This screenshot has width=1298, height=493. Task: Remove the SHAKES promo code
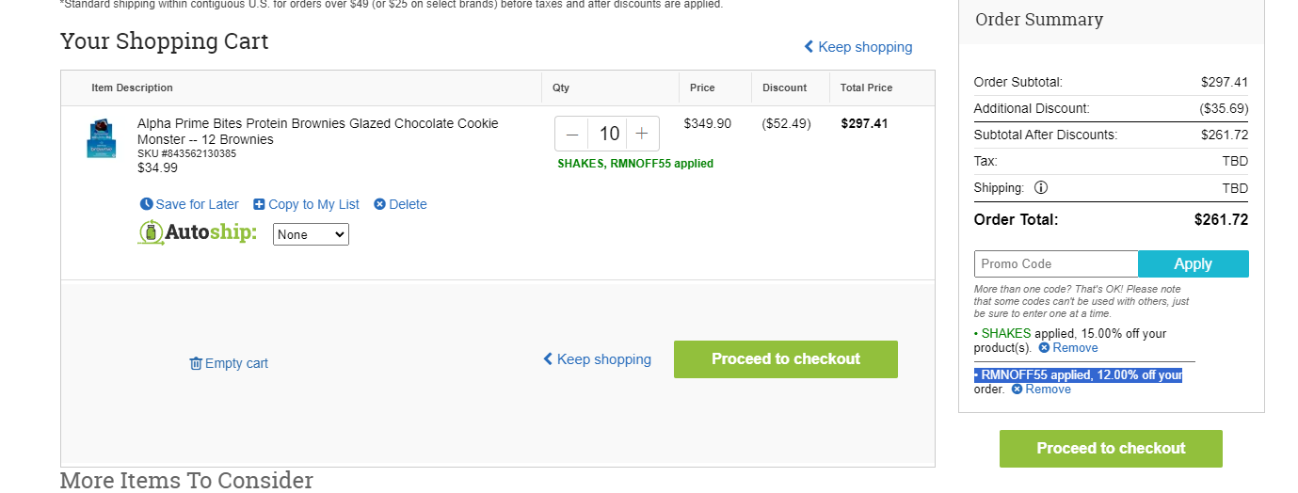pyautogui.click(x=1068, y=347)
